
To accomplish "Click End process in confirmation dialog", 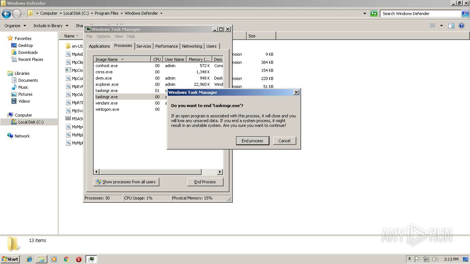I will click(x=252, y=141).
